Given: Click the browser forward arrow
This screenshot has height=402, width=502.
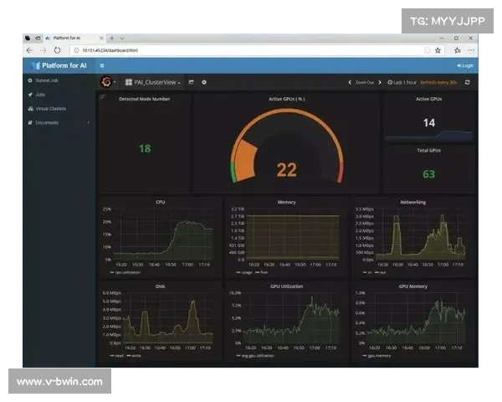Looking at the screenshot, I should (x=44, y=50).
